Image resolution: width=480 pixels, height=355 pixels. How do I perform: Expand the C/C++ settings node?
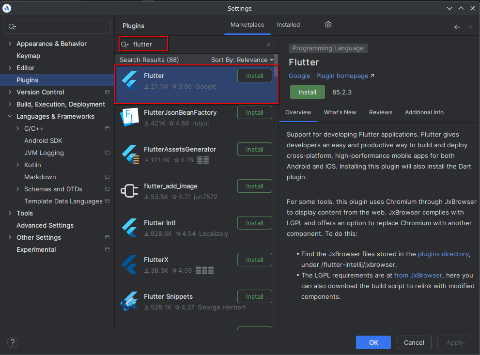coord(18,128)
